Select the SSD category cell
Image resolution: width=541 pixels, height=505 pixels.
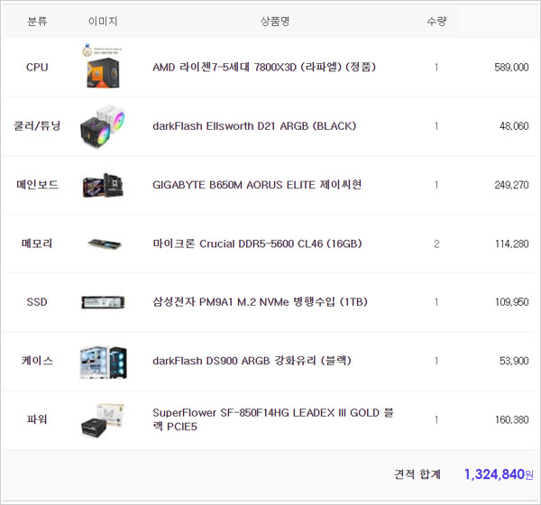[x=37, y=302]
